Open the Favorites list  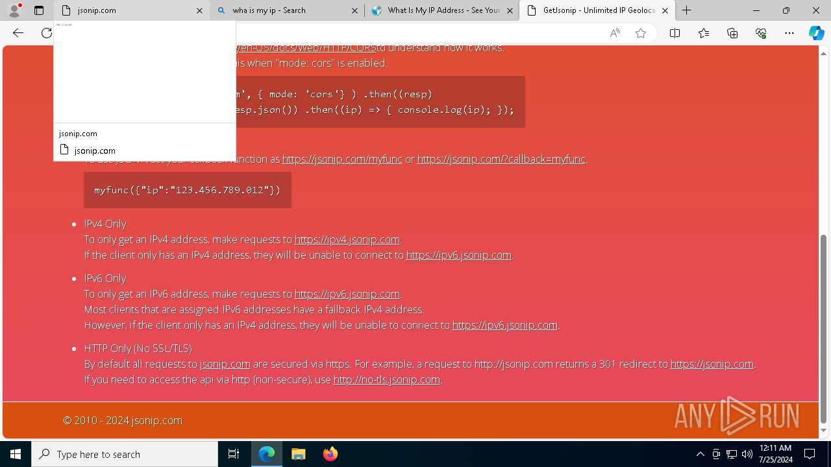(x=704, y=33)
